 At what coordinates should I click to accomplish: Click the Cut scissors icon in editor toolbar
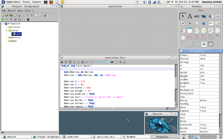coord(74,62)
